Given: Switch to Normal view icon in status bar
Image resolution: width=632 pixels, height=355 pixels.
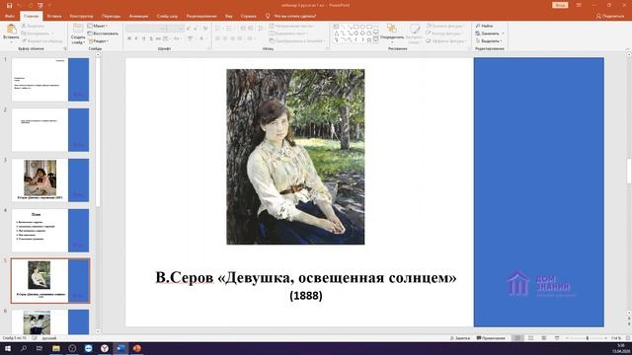Looking at the screenshot, I should [517, 338].
